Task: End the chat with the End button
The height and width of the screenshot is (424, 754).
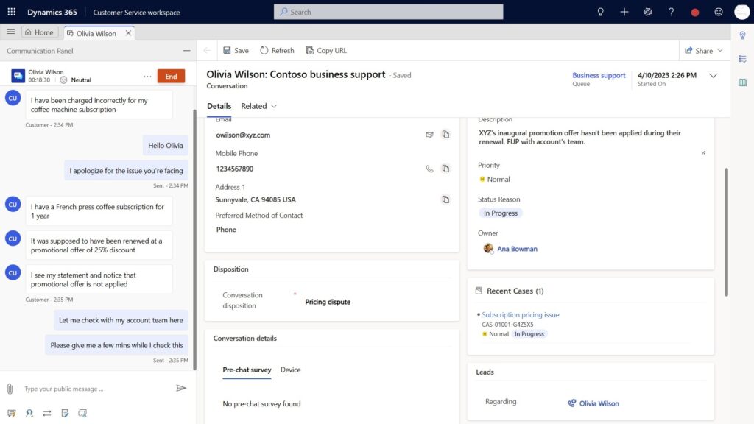Action: pos(171,76)
